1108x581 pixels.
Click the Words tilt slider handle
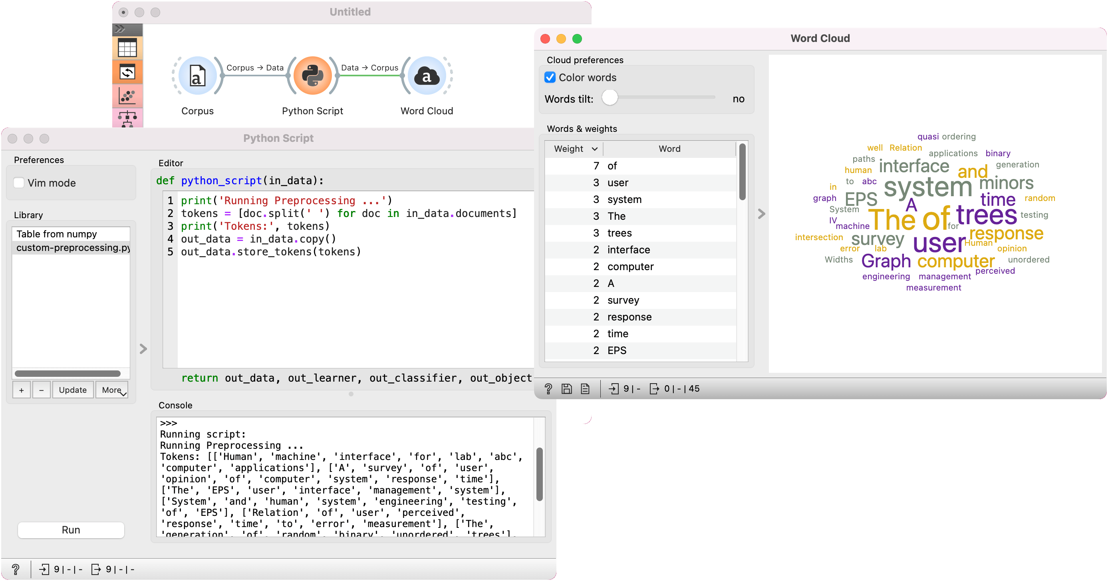[610, 97]
